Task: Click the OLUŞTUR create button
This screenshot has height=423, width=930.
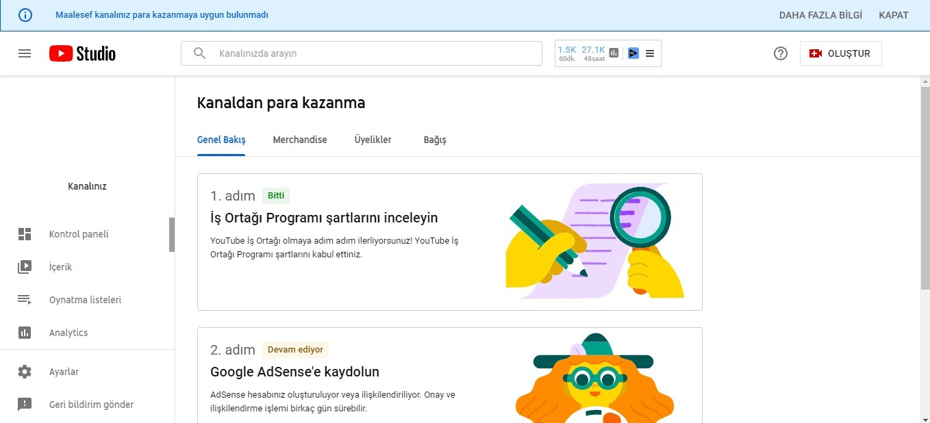Action: tap(840, 53)
